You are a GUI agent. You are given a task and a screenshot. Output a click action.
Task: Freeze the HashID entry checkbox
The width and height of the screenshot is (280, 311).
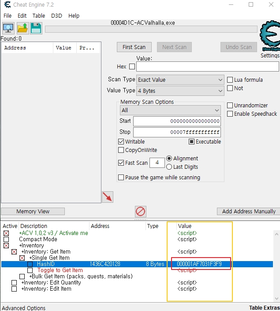point(30,264)
